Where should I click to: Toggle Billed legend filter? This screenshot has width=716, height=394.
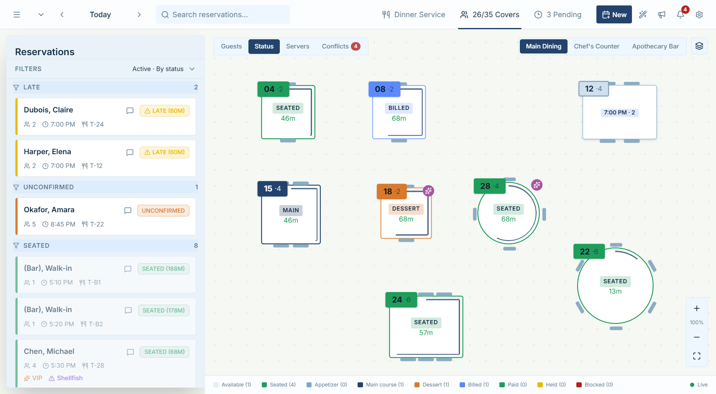[x=474, y=385]
